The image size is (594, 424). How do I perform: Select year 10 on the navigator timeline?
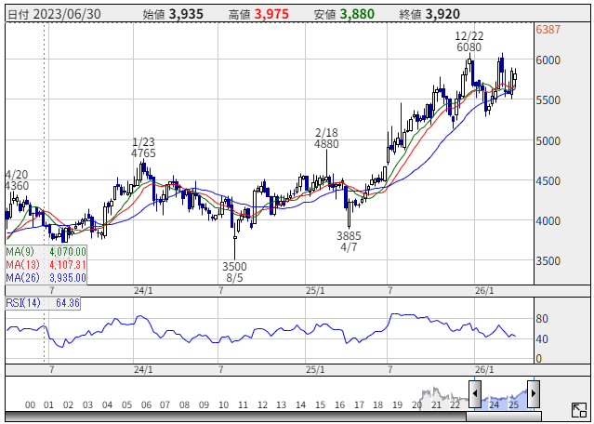tap(223, 406)
